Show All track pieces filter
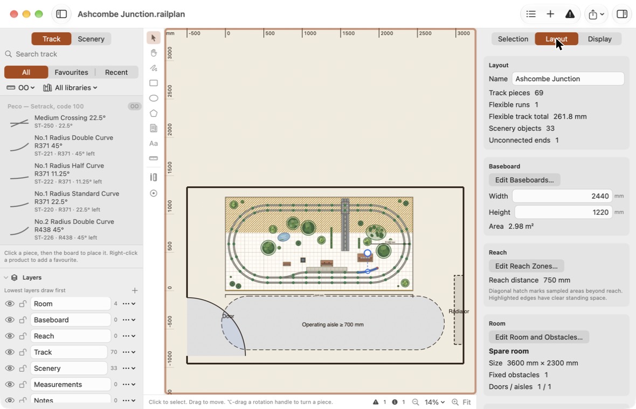The width and height of the screenshot is (636, 409). coord(26,72)
